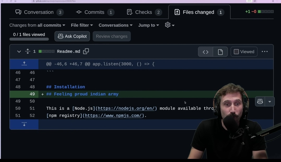Collapse the Readme.md diff with its chevron
The height and width of the screenshot is (162, 281).
point(19,52)
